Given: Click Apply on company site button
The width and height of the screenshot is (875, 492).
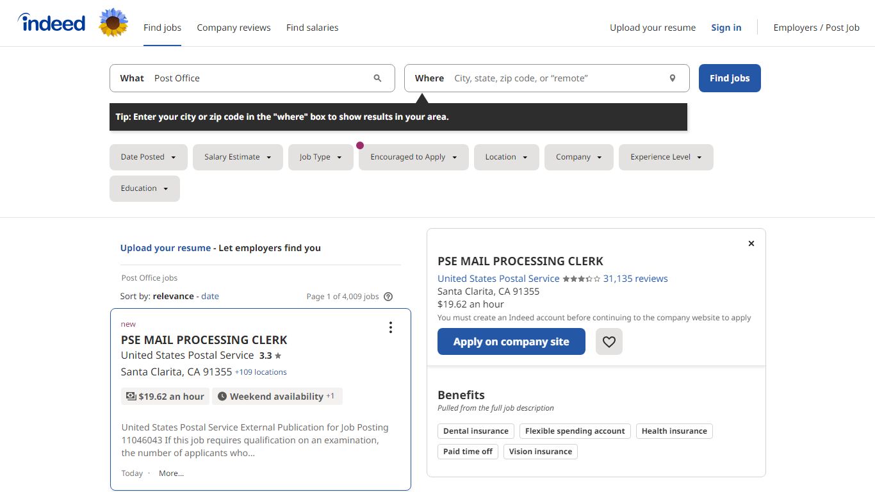Looking at the screenshot, I should (x=511, y=341).
